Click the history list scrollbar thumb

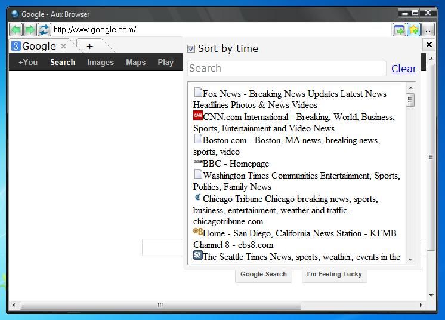click(x=410, y=100)
